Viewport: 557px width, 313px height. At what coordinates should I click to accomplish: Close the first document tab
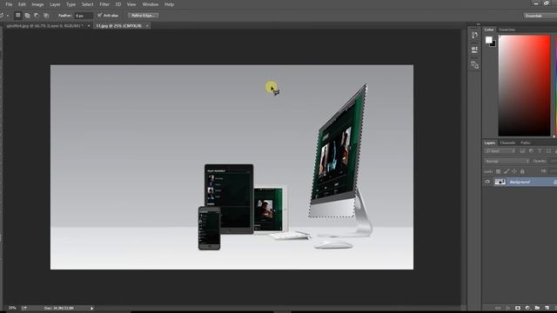click(89, 26)
